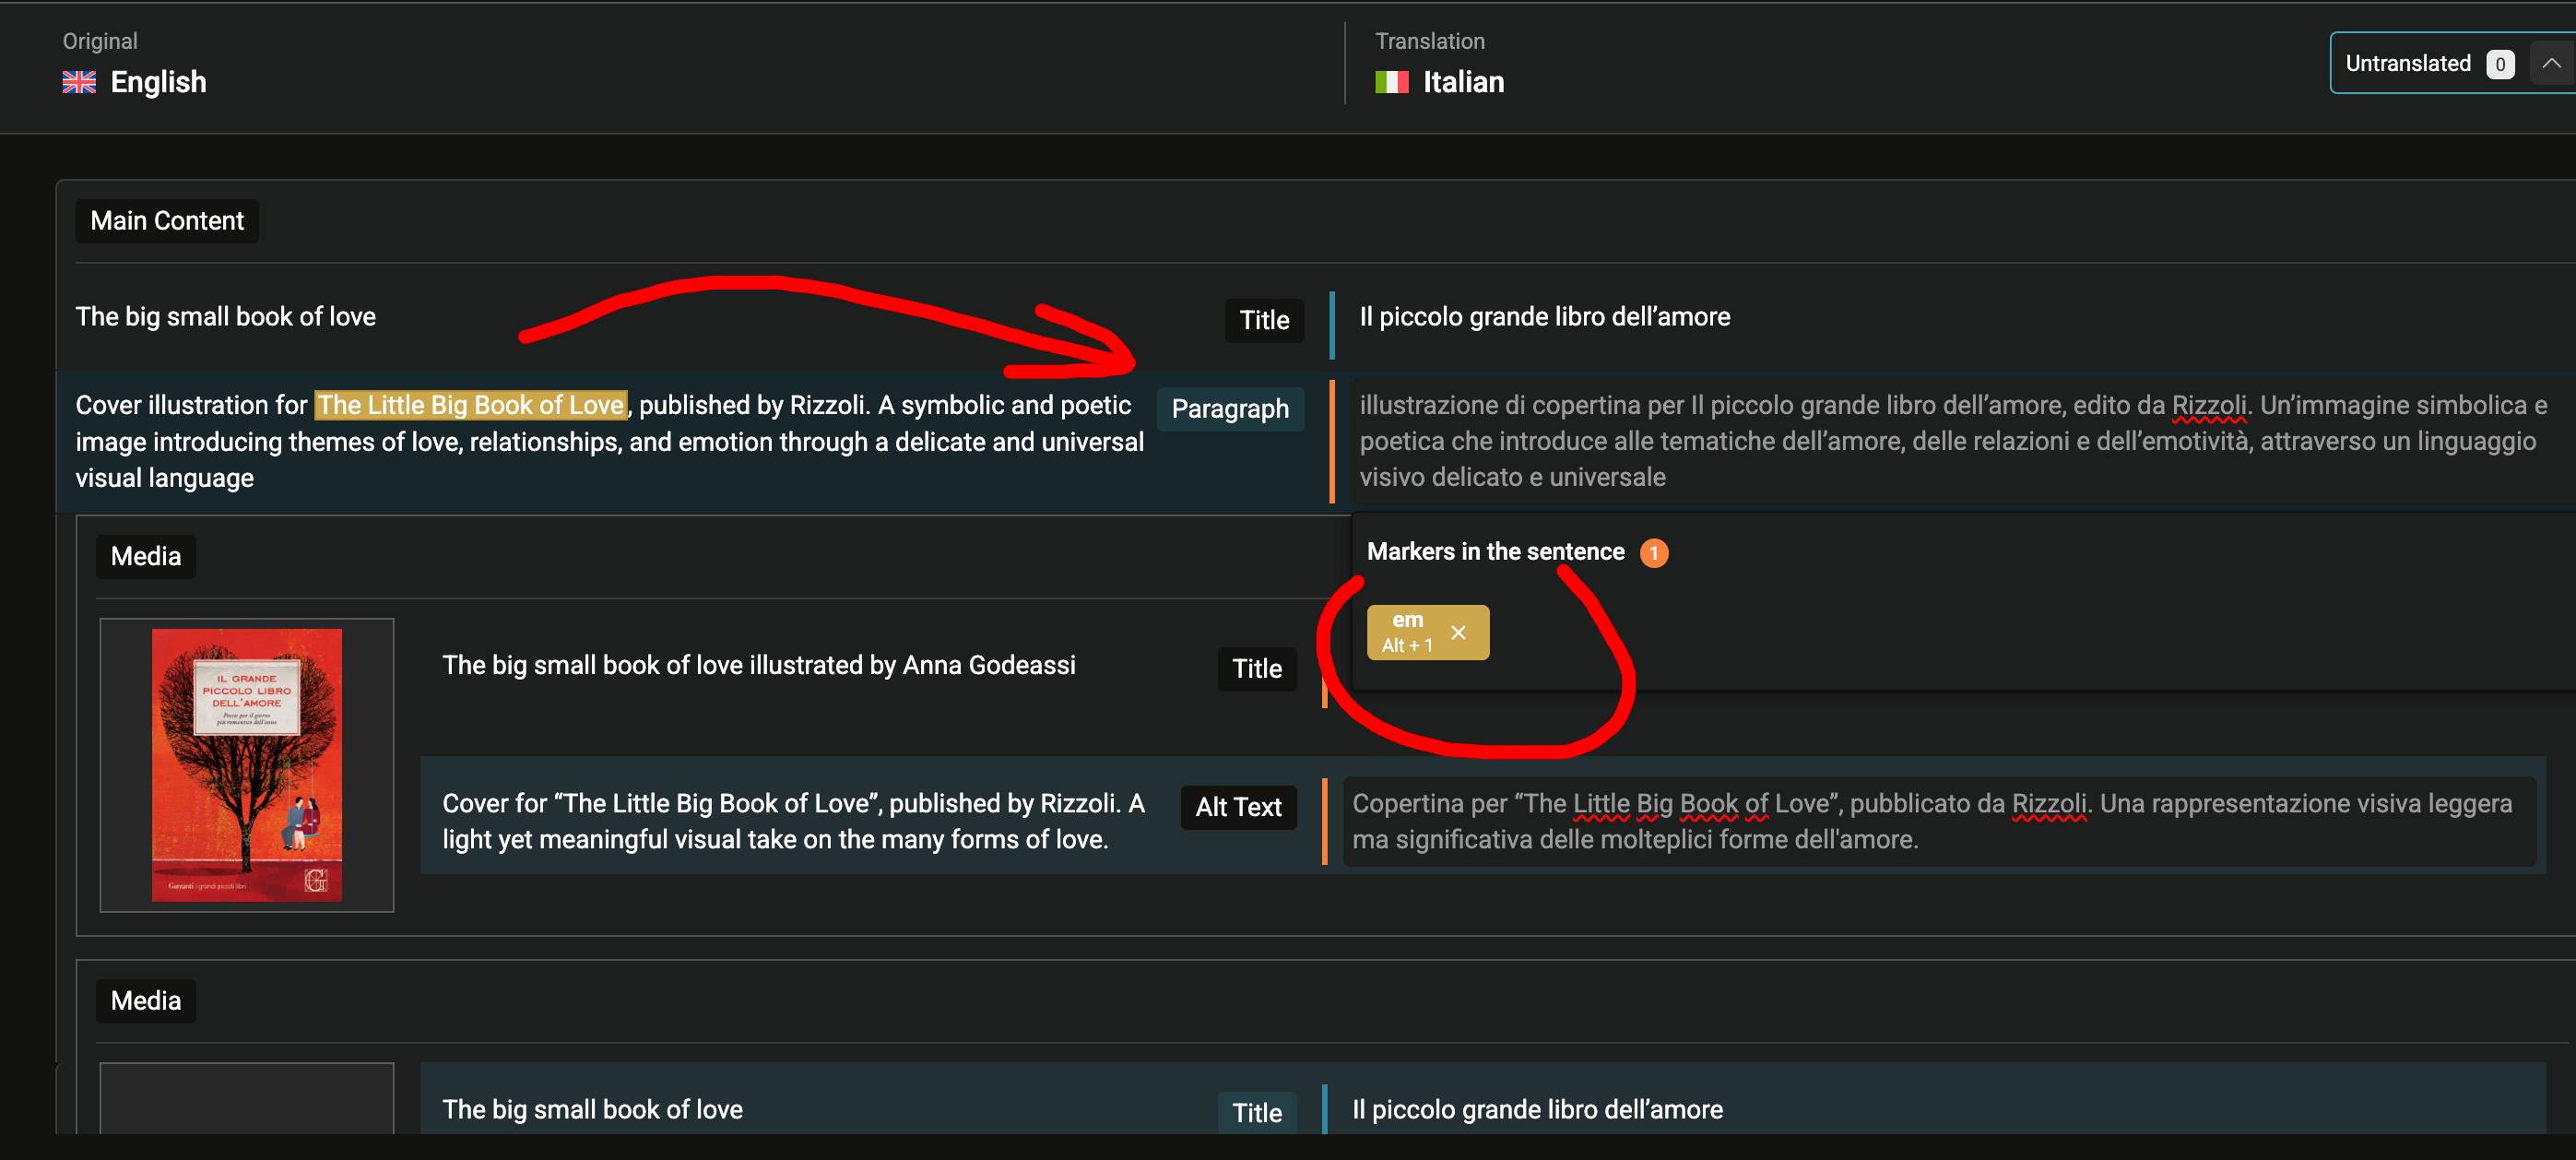The width and height of the screenshot is (2576, 1160).
Task: Select 'The big small book of love illustrated by Anna Godeassi'
Action: pos(759,665)
